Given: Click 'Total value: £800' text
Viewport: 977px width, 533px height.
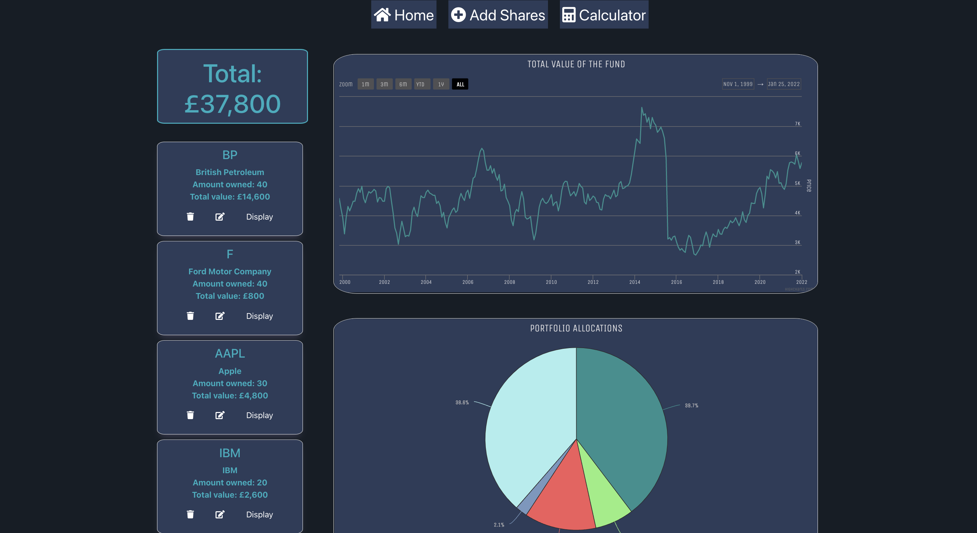Looking at the screenshot, I should point(230,296).
